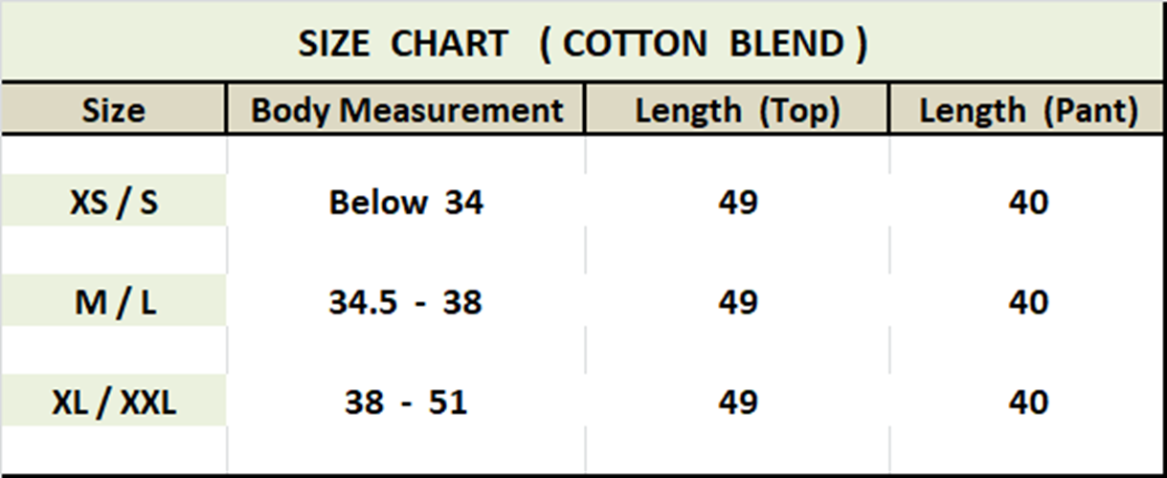This screenshot has height=478, width=1167.
Task: Click the Length (Pant) column header
Action: [1027, 110]
